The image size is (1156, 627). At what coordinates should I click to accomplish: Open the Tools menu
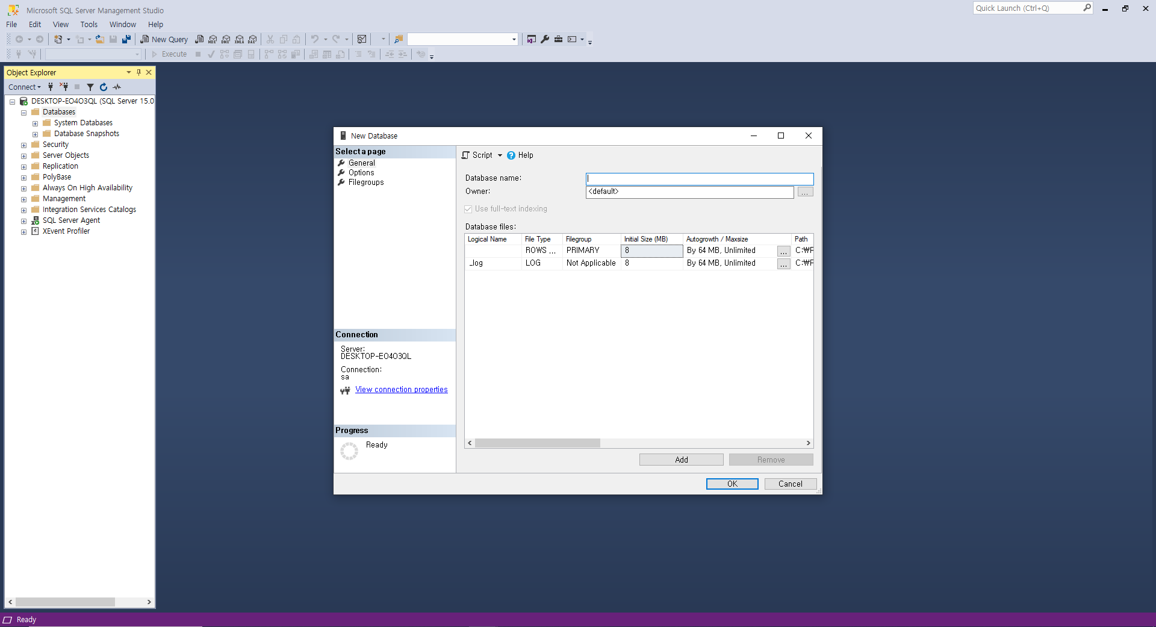[x=89, y=25]
